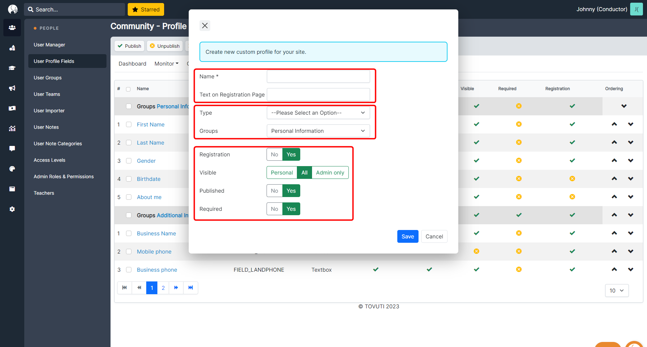
Task: Change rows per page dropdown showing 10
Action: click(x=617, y=291)
